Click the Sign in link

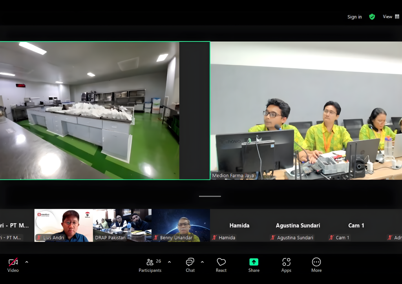[x=354, y=17]
